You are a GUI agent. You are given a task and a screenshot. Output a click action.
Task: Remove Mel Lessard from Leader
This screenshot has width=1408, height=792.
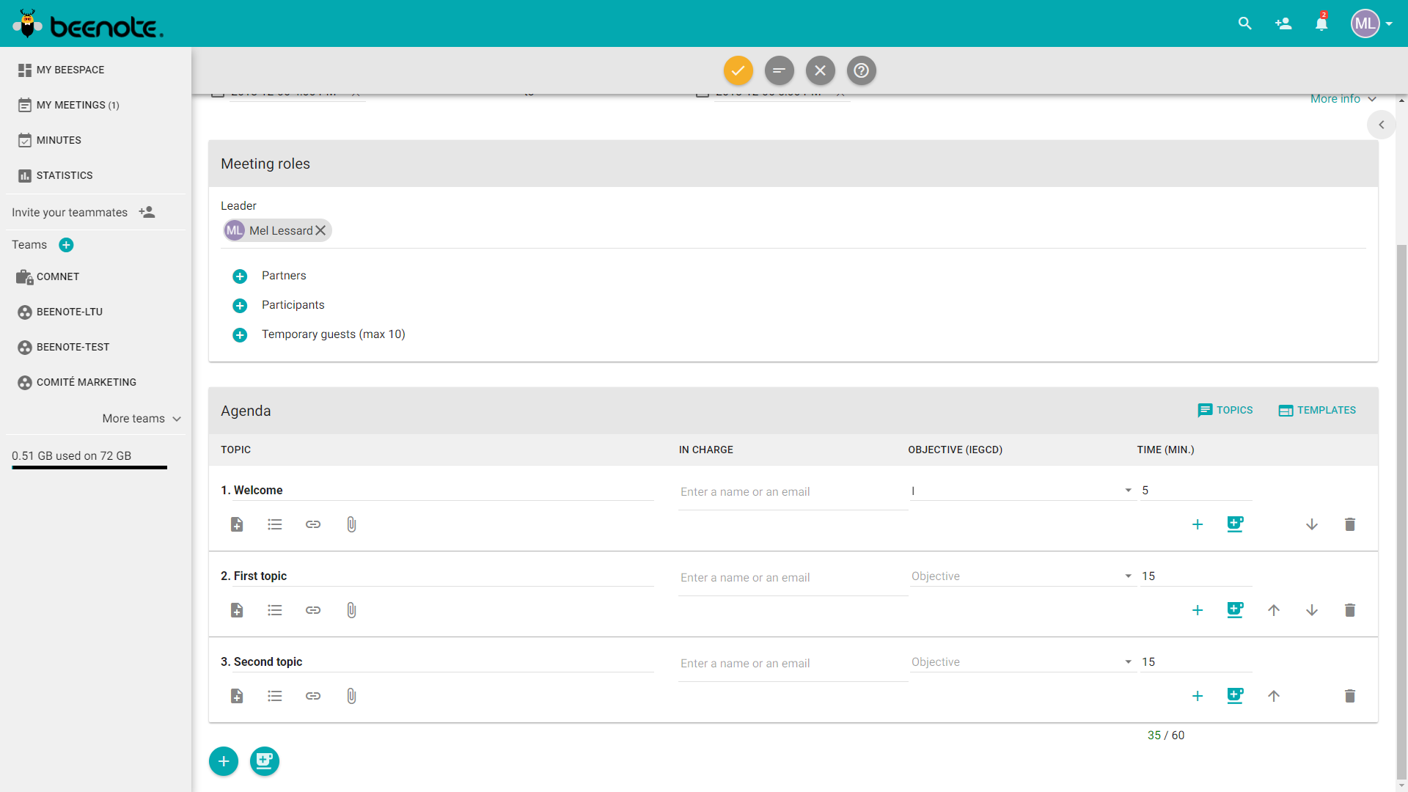tap(320, 230)
